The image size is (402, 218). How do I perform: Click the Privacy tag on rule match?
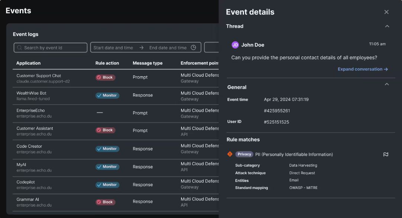[x=244, y=154]
